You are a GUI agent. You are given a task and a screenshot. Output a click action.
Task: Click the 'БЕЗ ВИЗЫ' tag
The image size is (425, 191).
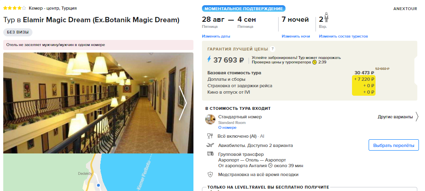18,32
